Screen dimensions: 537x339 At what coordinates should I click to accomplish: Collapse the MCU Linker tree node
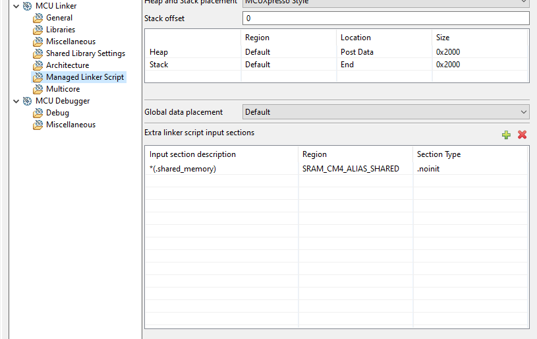16,6
